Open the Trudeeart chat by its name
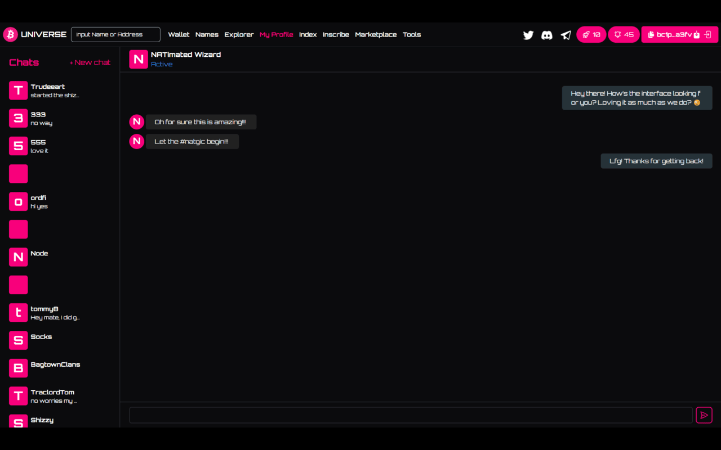 (x=48, y=87)
